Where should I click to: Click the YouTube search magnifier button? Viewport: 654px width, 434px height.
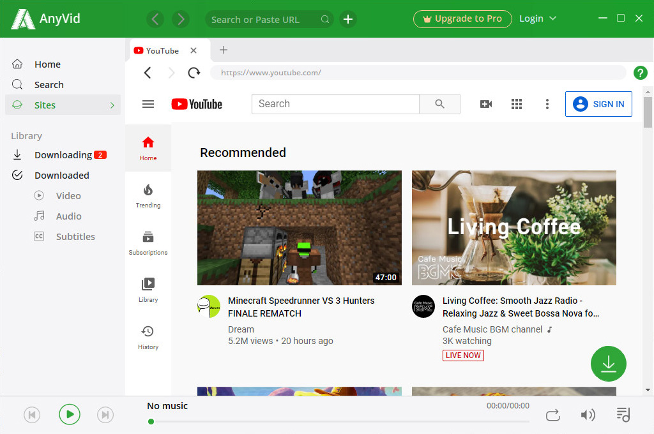pos(439,104)
